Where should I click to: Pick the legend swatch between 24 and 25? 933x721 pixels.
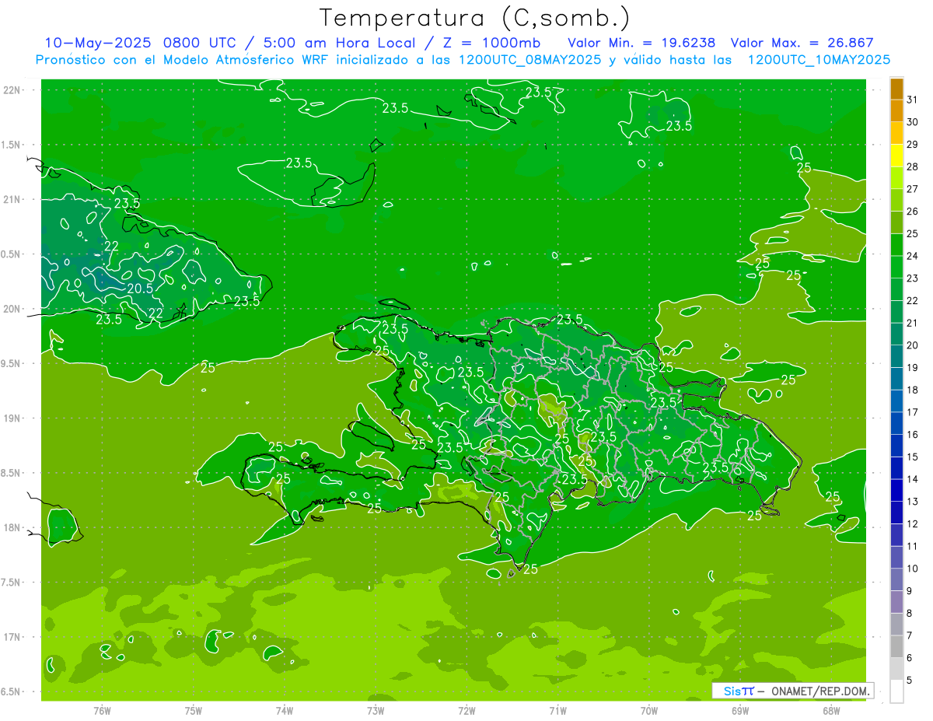click(897, 245)
